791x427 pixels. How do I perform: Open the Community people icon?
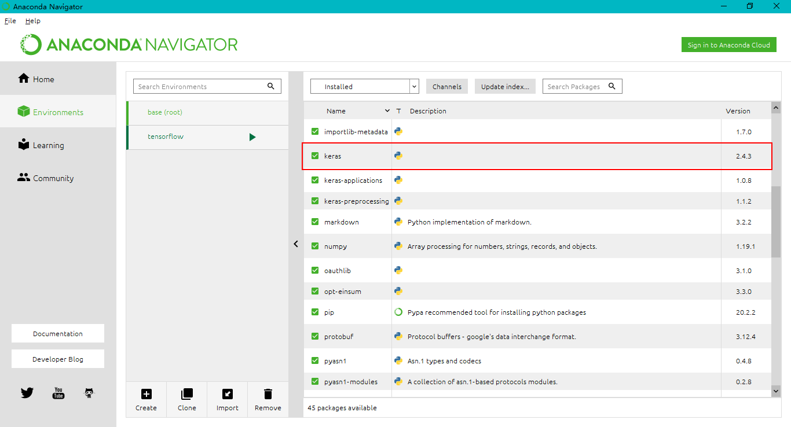point(24,178)
